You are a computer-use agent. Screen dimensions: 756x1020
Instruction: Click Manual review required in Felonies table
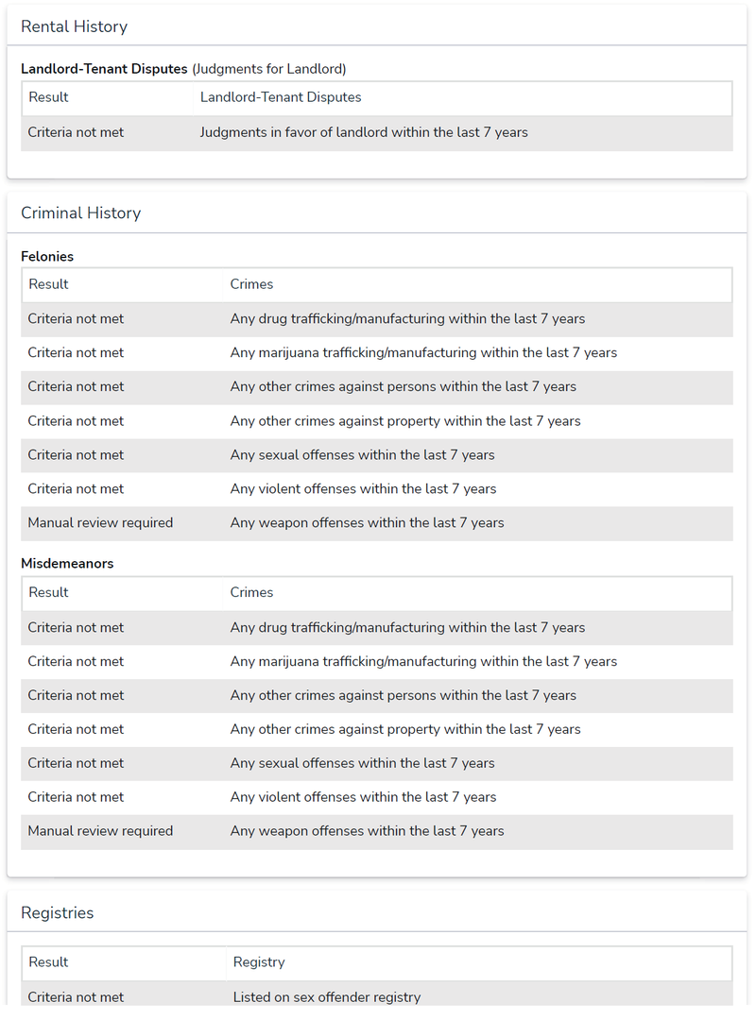(x=100, y=523)
